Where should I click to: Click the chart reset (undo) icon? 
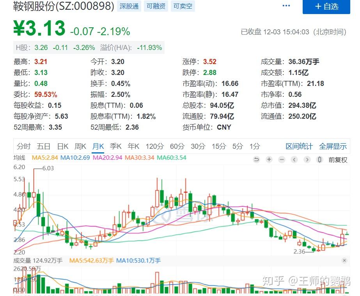click(257, 160)
